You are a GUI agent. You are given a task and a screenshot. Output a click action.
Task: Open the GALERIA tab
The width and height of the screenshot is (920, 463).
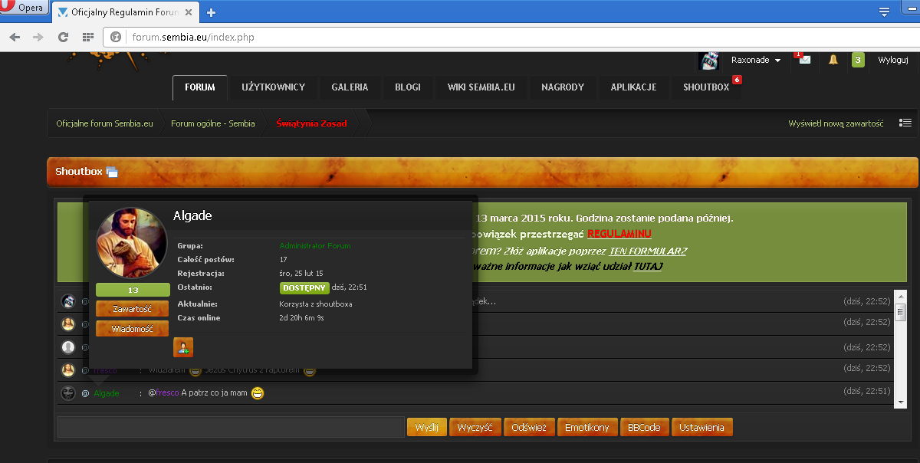(350, 87)
